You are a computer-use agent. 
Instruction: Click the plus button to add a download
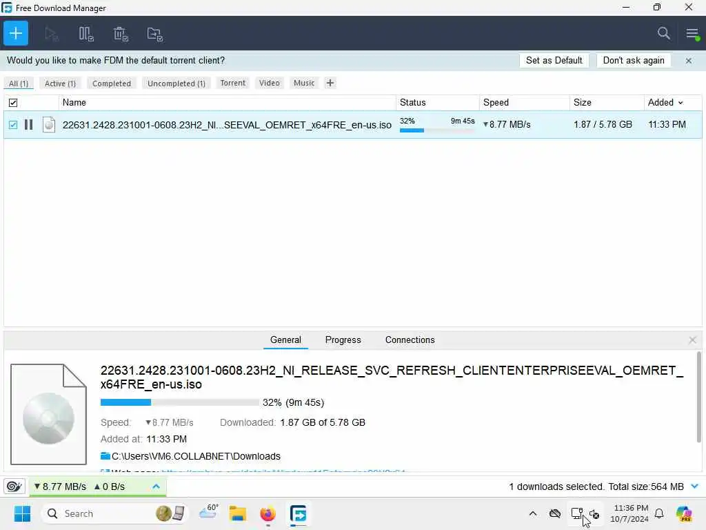[16, 33]
